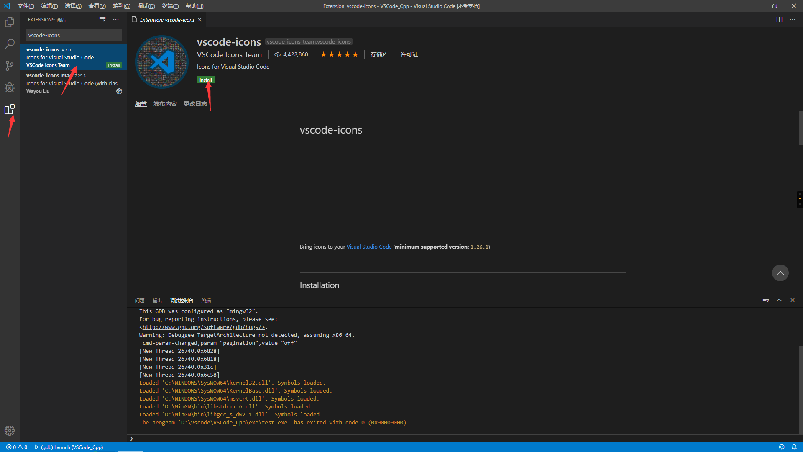Open notifications bell in status bar
The height and width of the screenshot is (452, 803).
[794, 447]
